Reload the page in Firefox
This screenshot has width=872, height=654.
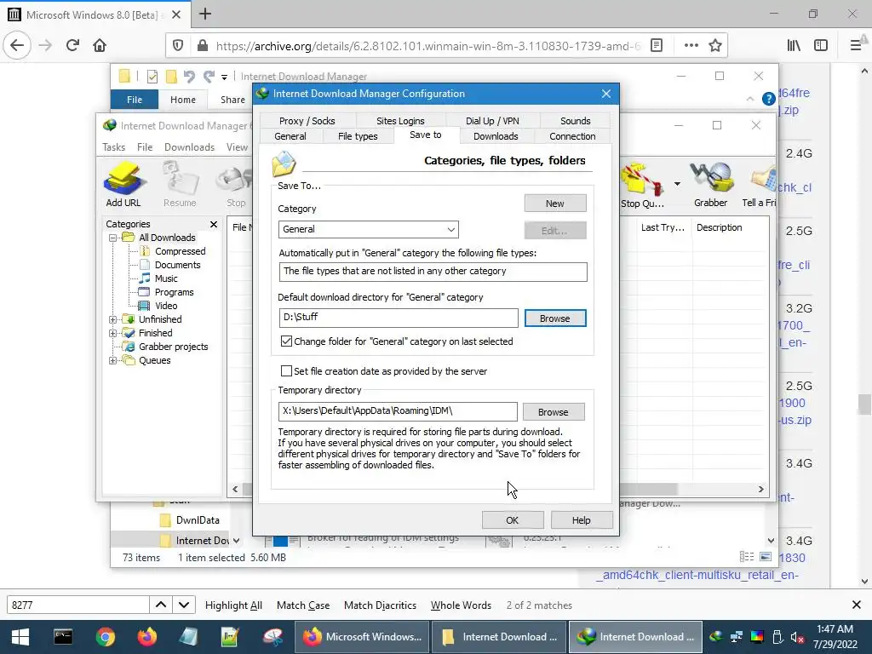pyautogui.click(x=72, y=46)
